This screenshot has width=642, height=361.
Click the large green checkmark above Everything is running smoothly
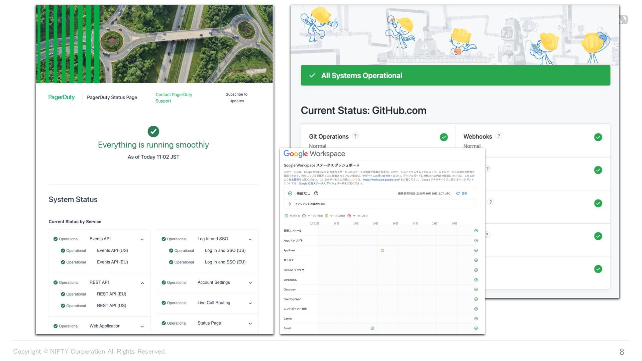pyautogui.click(x=153, y=131)
